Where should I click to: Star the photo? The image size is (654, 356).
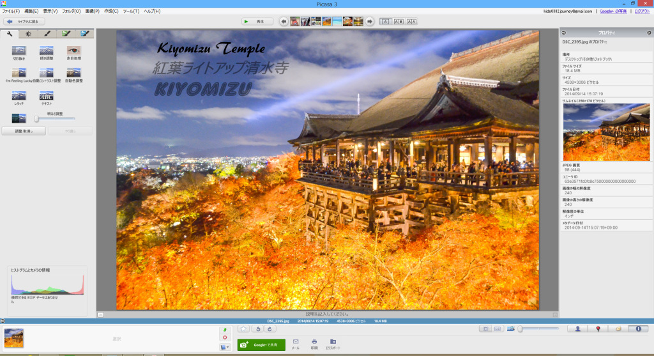pos(243,329)
